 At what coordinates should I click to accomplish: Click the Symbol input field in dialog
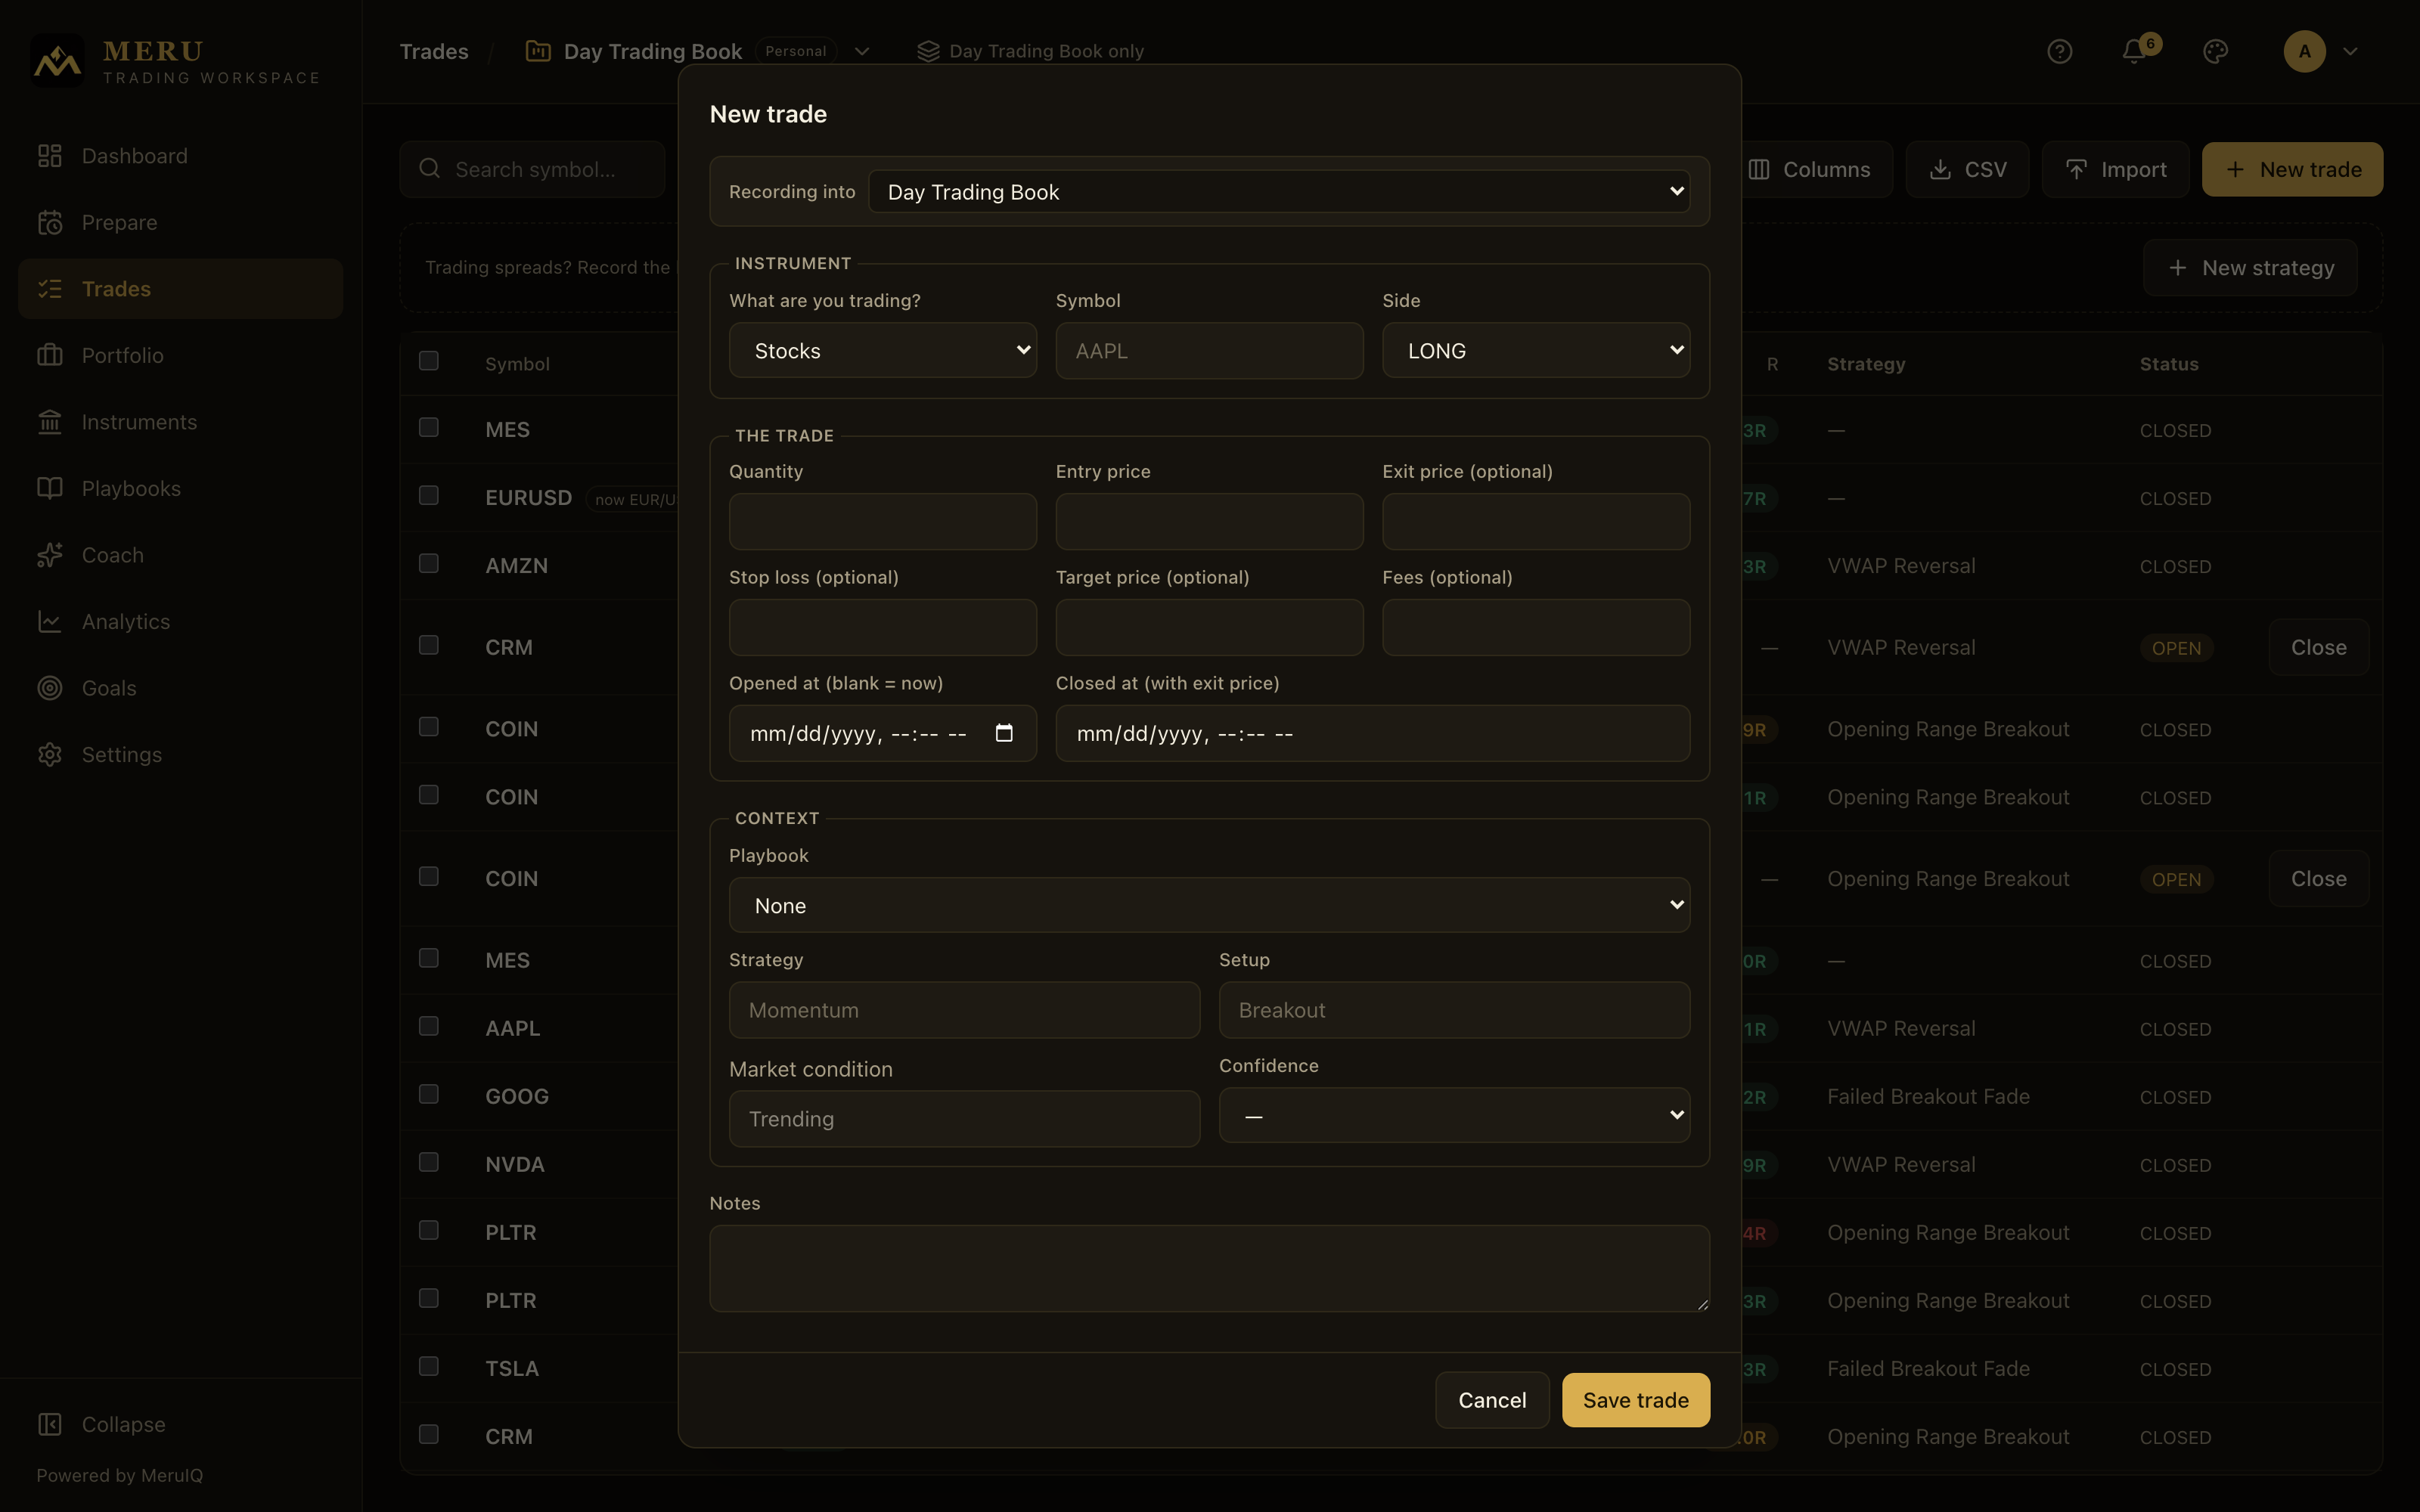(x=1209, y=350)
